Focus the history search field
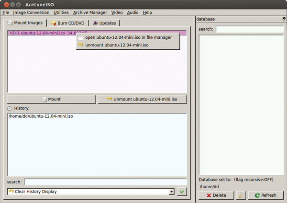287x203 pixels. [x=105, y=182]
